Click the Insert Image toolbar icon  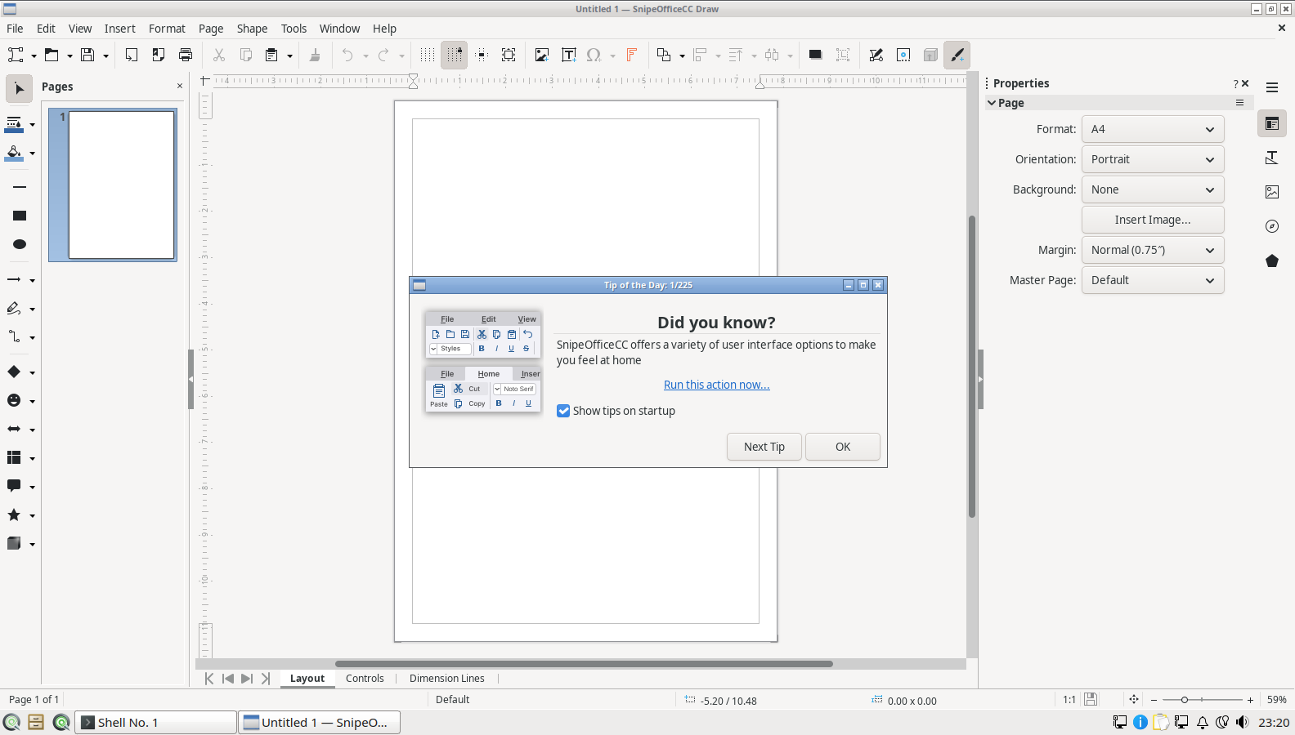pyautogui.click(x=541, y=55)
